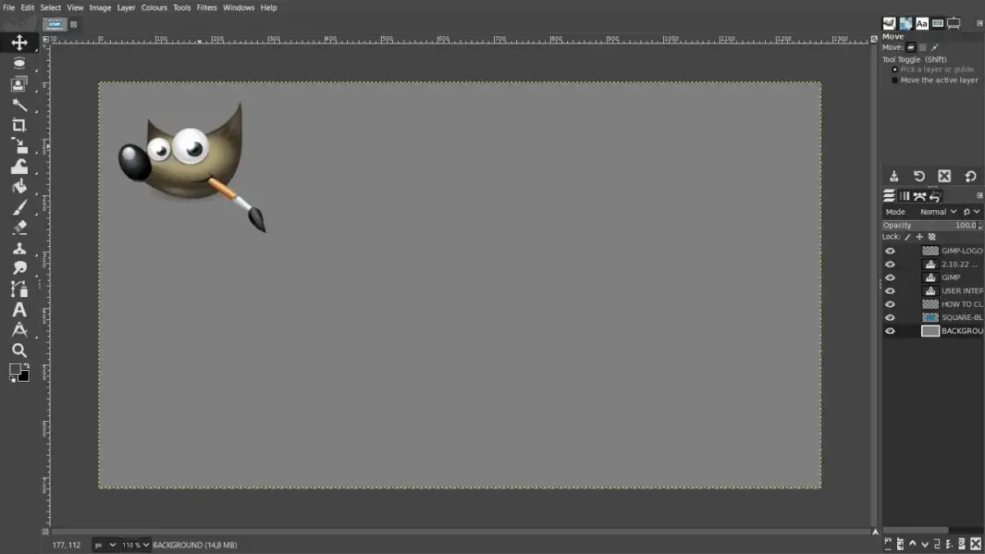Open the Layer menu

126,7
